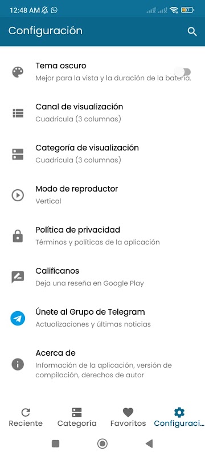The height and width of the screenshot is (456, 205).
Task: Tap the palette icon beside Tema oscuro
Action: click(18, 72)
